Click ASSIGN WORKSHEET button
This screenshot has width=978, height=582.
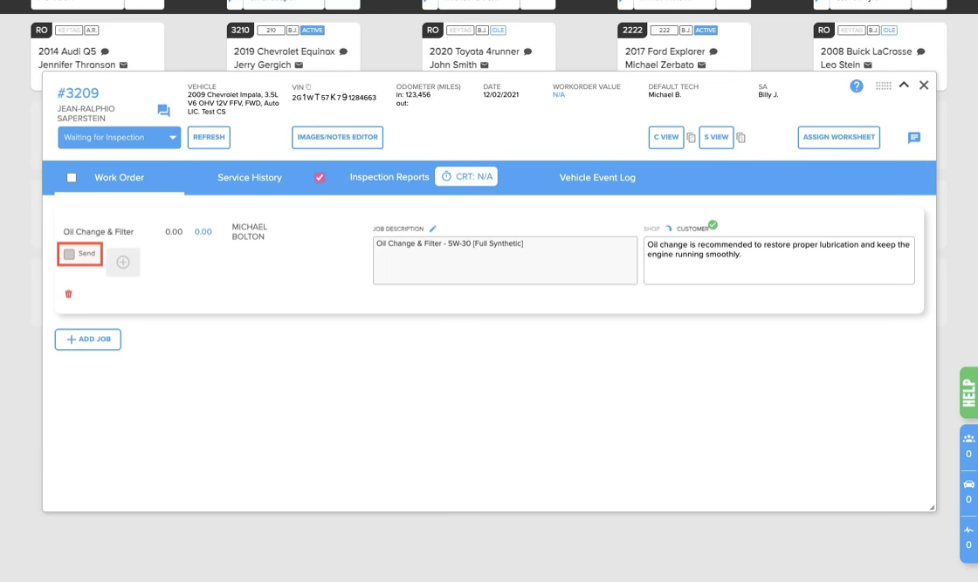pyautogui.click(x=839, y=137)
